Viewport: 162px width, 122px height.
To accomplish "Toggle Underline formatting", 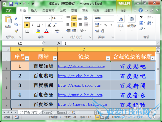I will [39, 25].
